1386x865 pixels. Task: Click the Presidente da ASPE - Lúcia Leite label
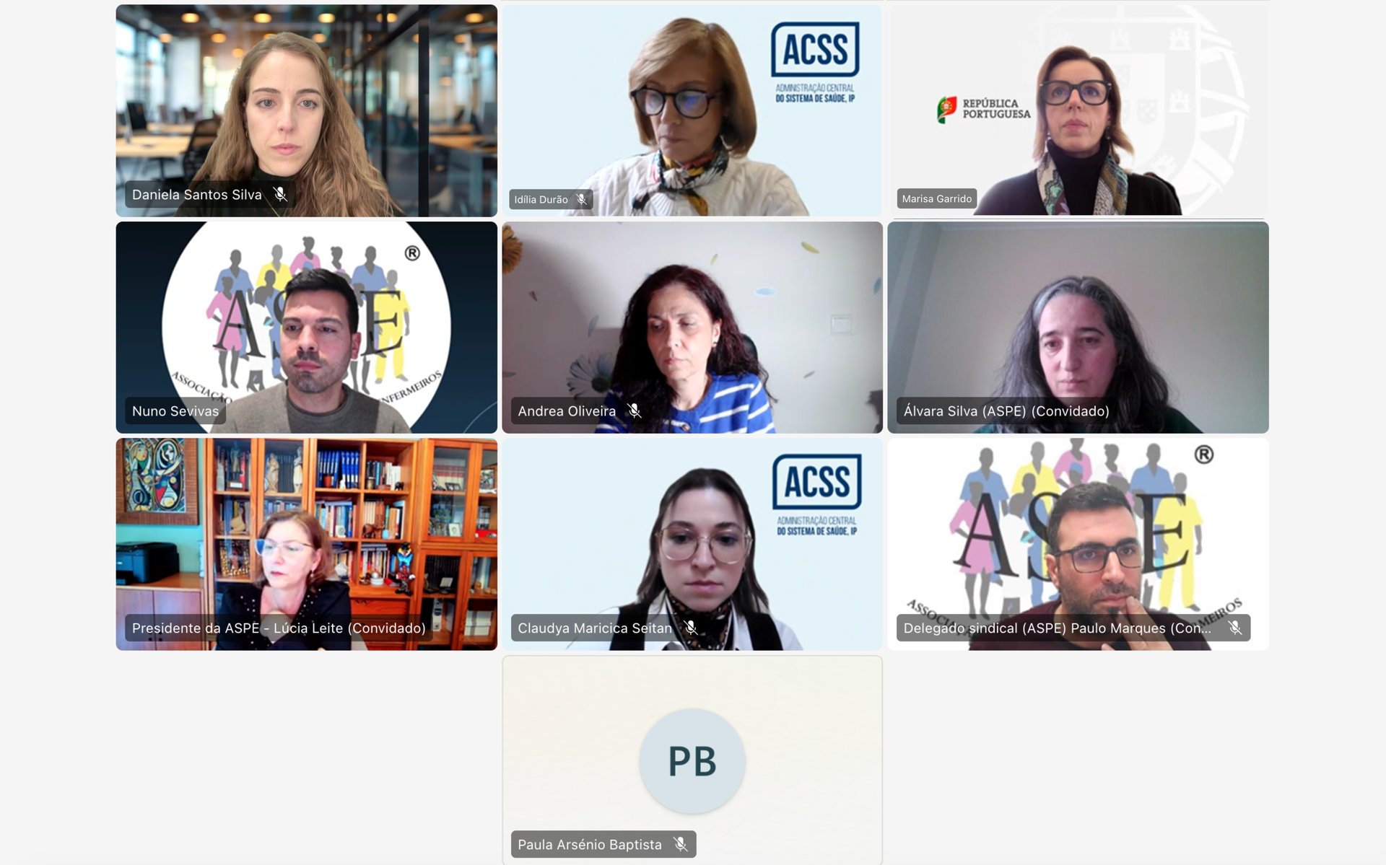[279, 628]
